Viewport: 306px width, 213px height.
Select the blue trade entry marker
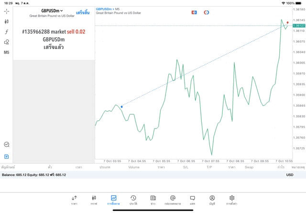pos(121,107)
